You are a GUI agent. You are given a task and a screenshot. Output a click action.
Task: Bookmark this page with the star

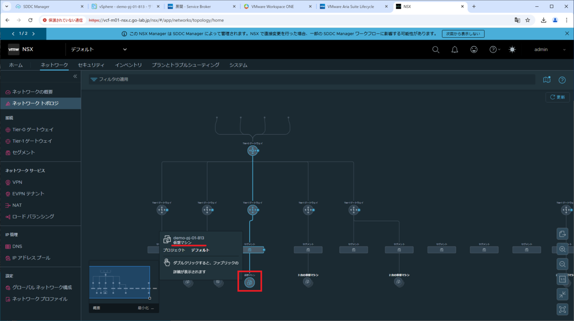(x=528, y=21)
